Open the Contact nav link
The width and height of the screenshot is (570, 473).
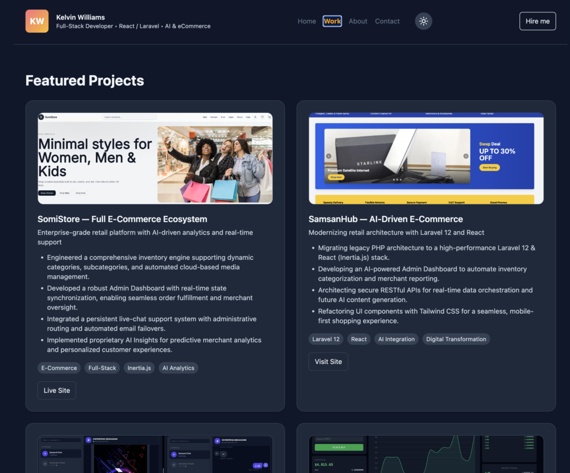click(x=387, y=21)
